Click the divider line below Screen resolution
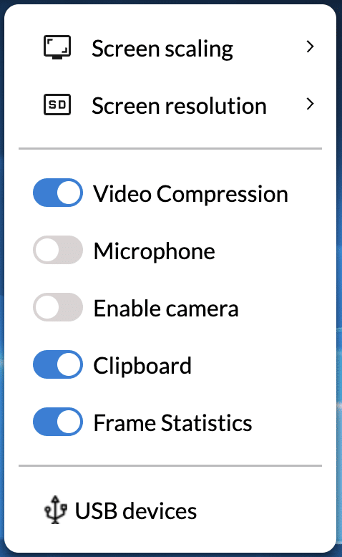 tap(170, 148)
